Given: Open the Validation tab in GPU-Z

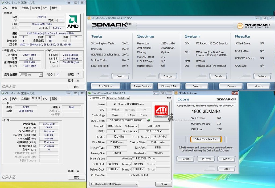Looking at the screenshot, I should (x=123, y=98).
